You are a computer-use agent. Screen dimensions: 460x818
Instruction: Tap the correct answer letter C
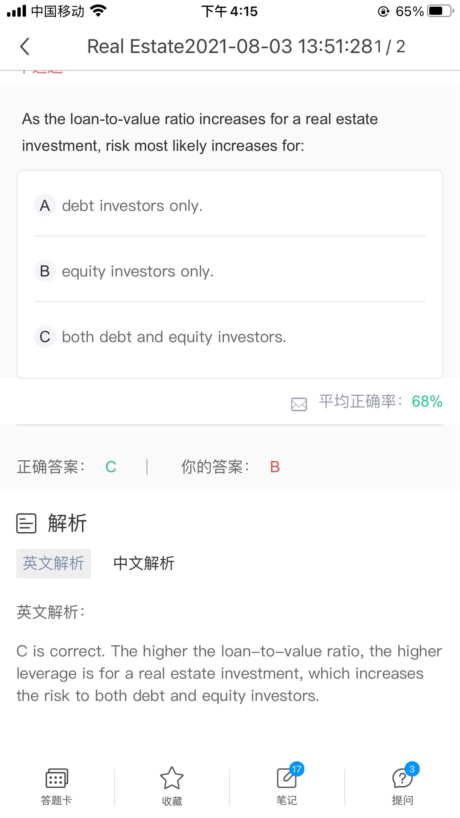pyautogui.click(x=111, y=467)
